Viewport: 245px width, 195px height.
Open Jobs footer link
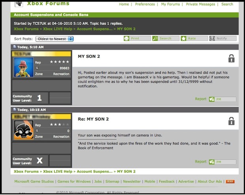point(98,182)
